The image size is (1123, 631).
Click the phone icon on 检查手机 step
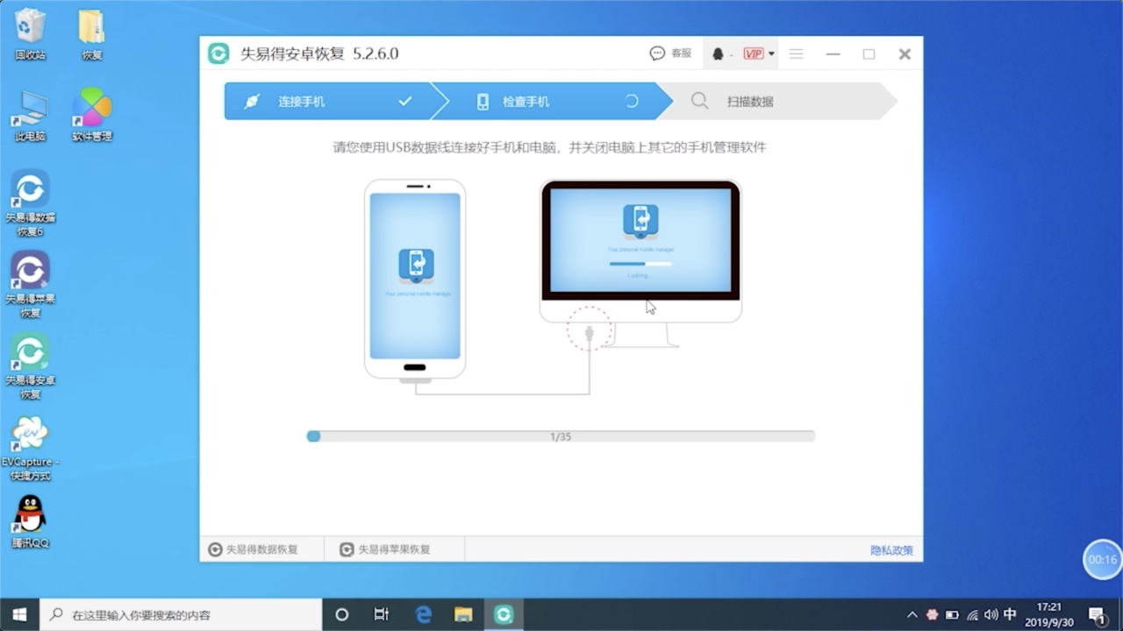483,101
